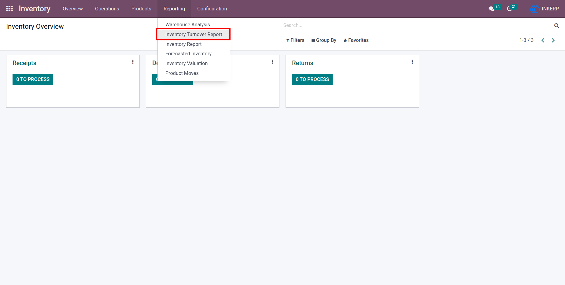Expand the Filters dropdown
Screen dimensions: 565x285
click(x=295, y=40)
